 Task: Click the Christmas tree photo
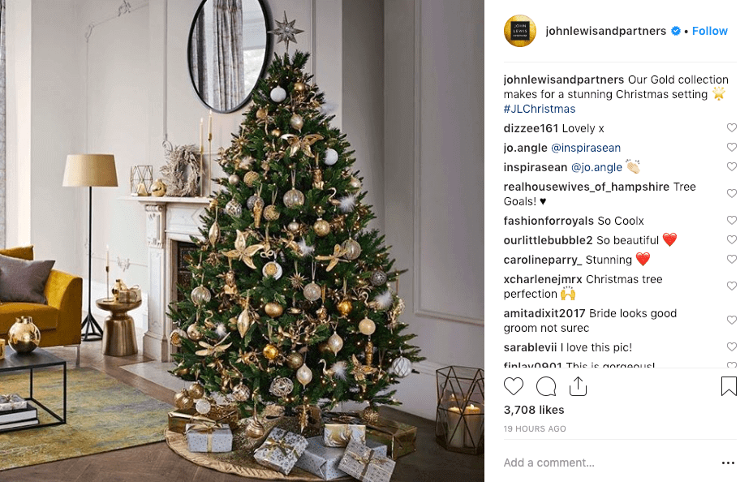click(x=242, y=241)
